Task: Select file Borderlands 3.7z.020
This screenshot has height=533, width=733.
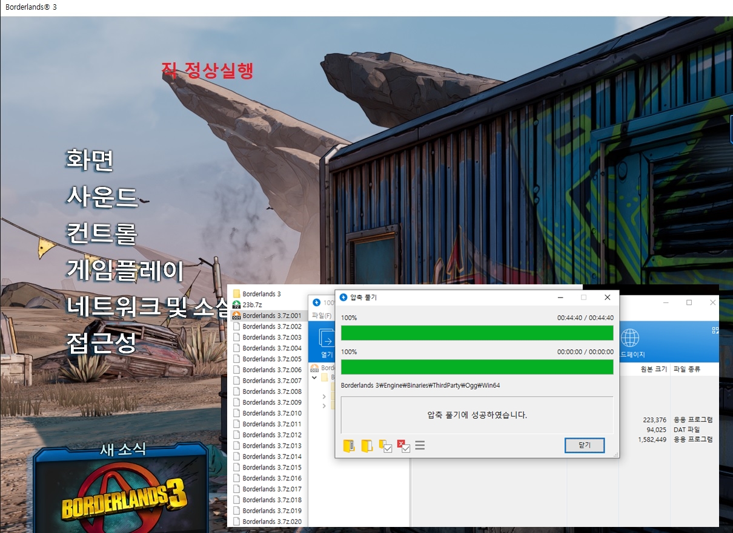Action: pos(272,522)
